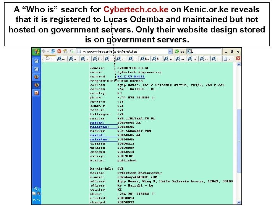This screenshot has width=275, height=206.
Task: Click the URL address field with kenic.or.ke
Action: pyautogui.click(x=124, y=51)
